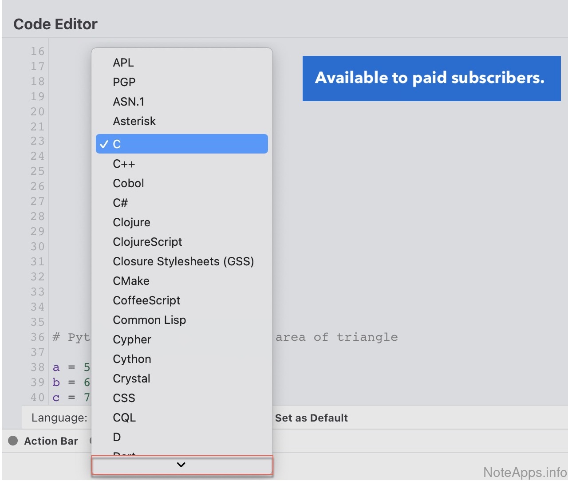The image size is (568, 481).
Task: Select Clojure syntax option
Action: point(132,222)
